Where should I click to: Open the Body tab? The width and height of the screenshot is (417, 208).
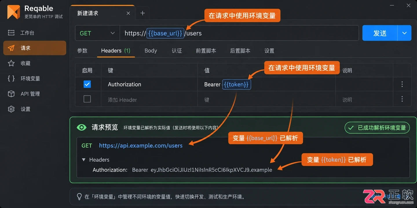[151, 51]
